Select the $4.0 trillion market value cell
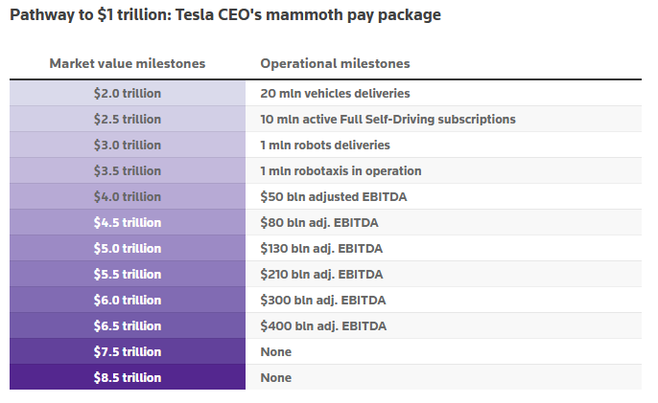Viewport: 658px width, 403px height. [x=128, y=197]
